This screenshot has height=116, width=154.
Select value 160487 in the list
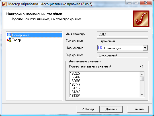[75, 77]
